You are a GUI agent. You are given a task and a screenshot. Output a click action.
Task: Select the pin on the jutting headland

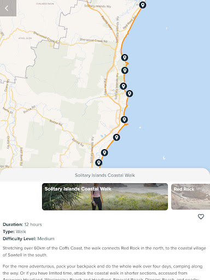pyautogui.click(x=130, y=94)
